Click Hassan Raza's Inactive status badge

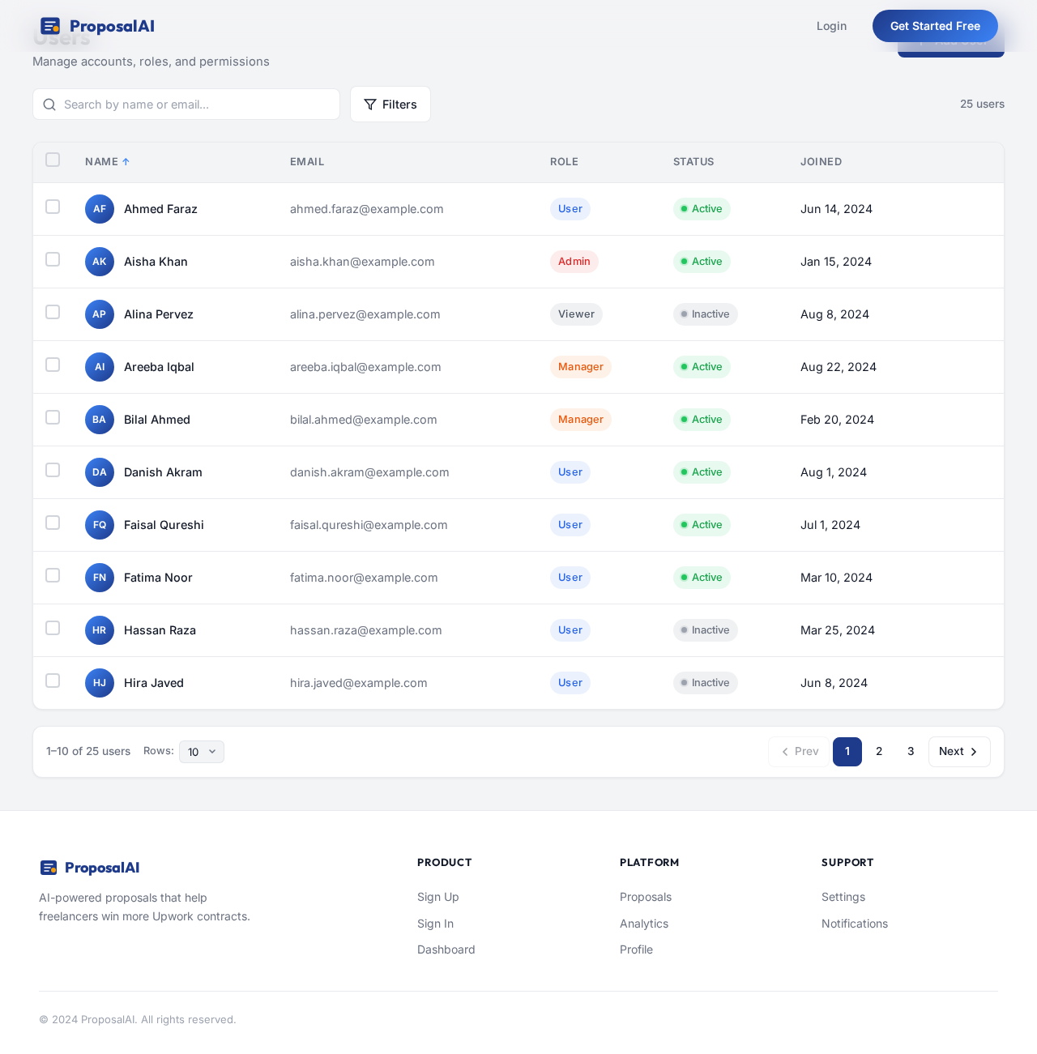[706, 630]
